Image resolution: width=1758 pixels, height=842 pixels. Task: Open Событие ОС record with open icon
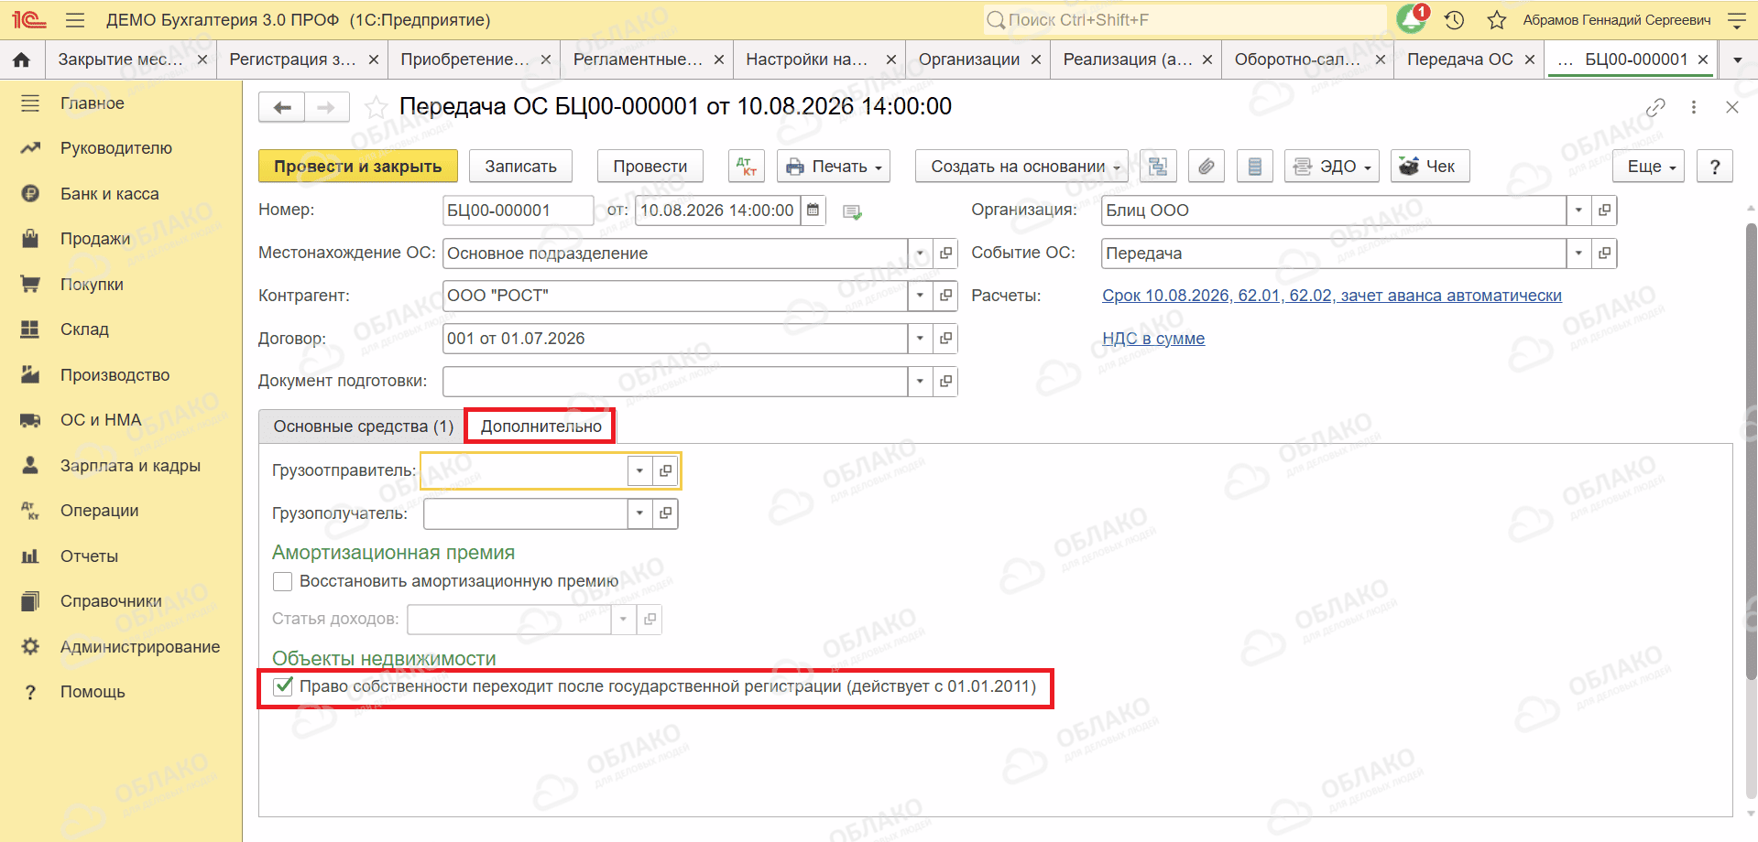pos(1604,254)
